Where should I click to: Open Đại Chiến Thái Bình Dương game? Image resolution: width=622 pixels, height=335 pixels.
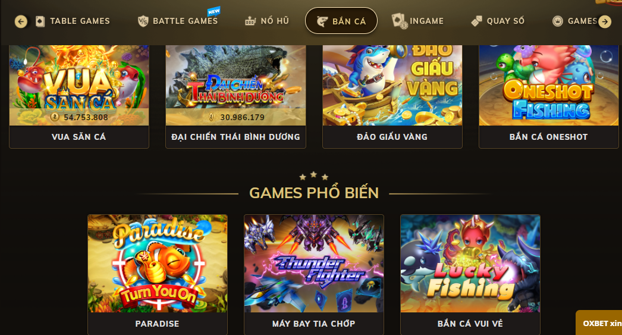coord(235,85)
